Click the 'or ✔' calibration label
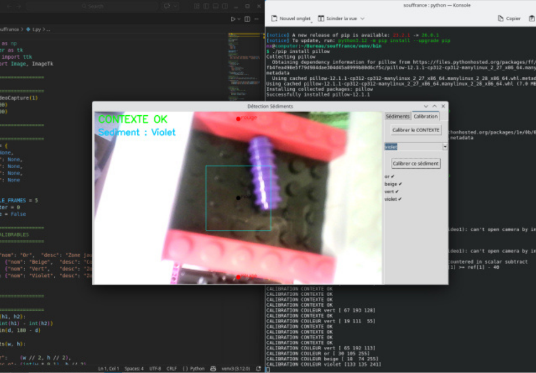This screenshot has height=373, width=536. point(390,176)
